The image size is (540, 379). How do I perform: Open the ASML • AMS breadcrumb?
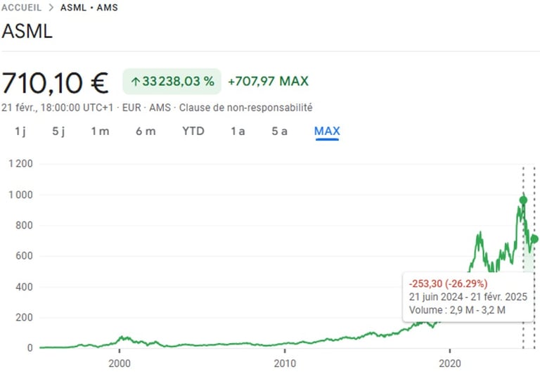89,7
